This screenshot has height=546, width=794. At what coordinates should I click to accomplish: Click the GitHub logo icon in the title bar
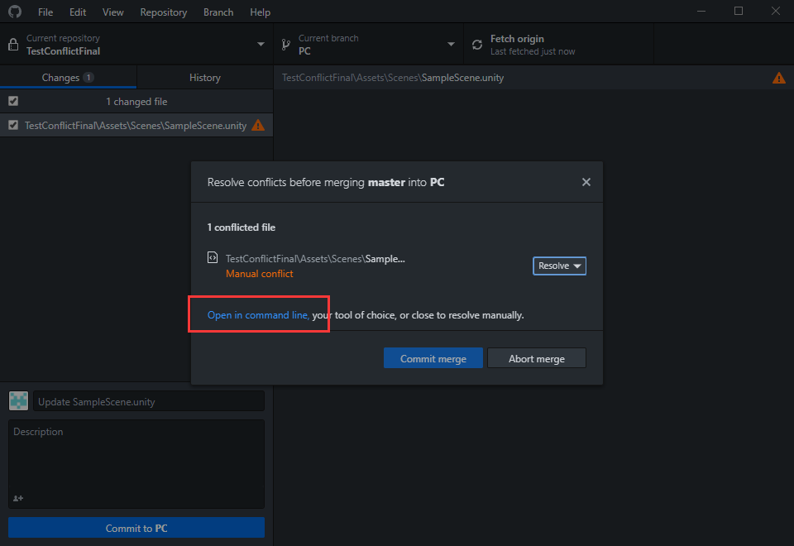[15, 12]
